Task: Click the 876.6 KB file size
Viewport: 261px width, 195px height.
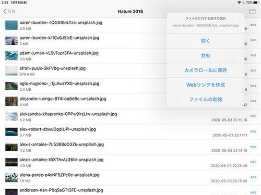Action: coord(27,74)
